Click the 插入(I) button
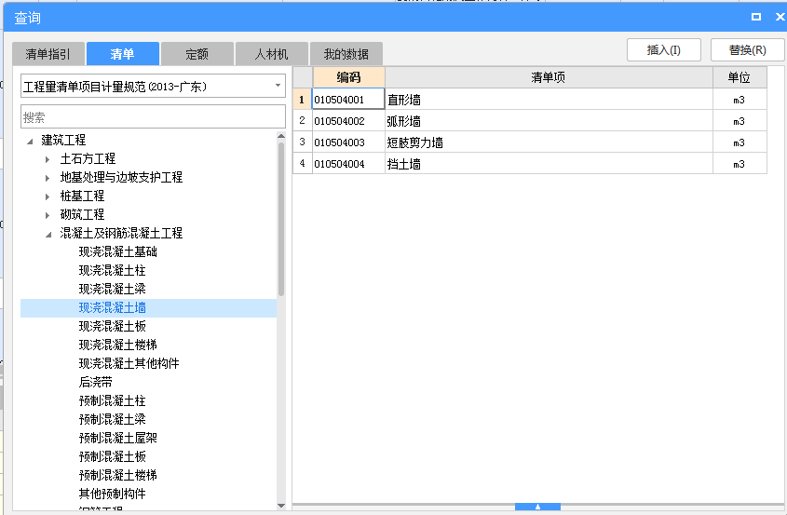 pos(663,50)
